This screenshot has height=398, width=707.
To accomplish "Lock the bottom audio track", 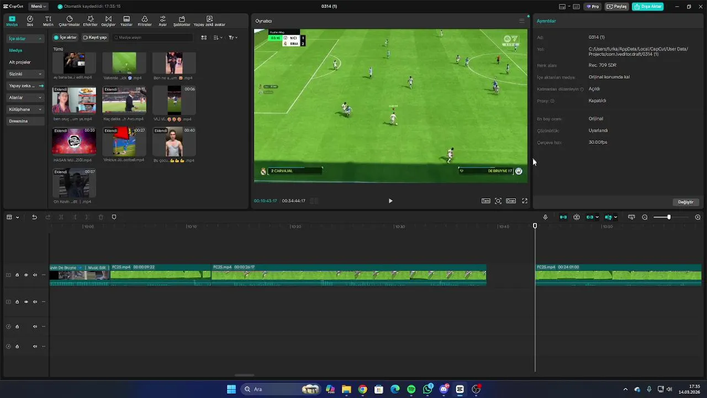I will [x=17, y=347].
